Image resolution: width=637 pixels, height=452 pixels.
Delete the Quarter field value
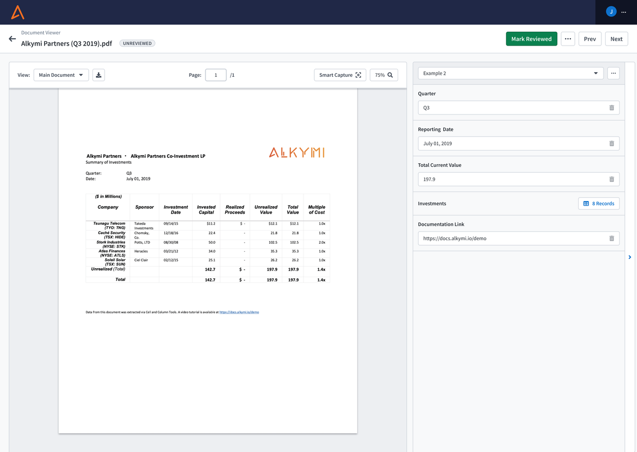[611, 108]
